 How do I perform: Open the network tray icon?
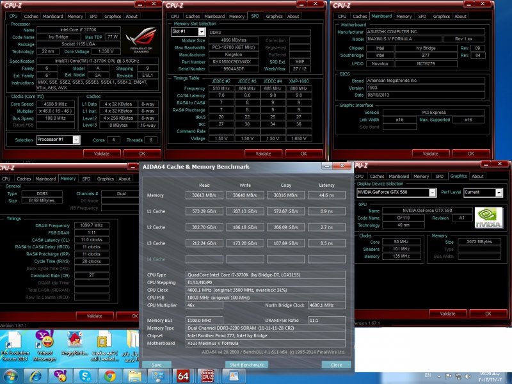coord(458,376)
